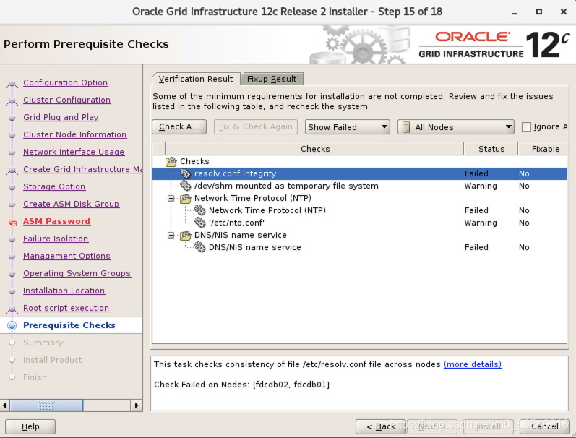Go to Operating System Groups step
Viewport: 576px width, 438px height.
pyautogui.click(x=77, y=273)
